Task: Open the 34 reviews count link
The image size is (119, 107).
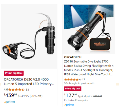Action: (x=27, y=90)
